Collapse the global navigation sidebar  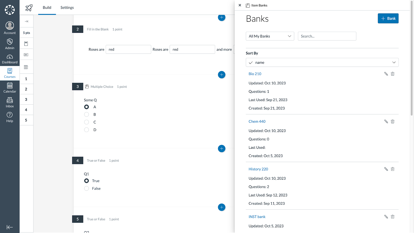click(10, 227)
